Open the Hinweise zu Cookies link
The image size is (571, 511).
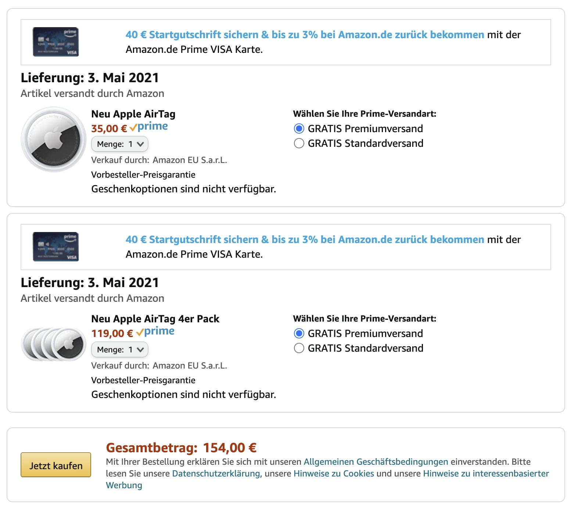(334, 474)
